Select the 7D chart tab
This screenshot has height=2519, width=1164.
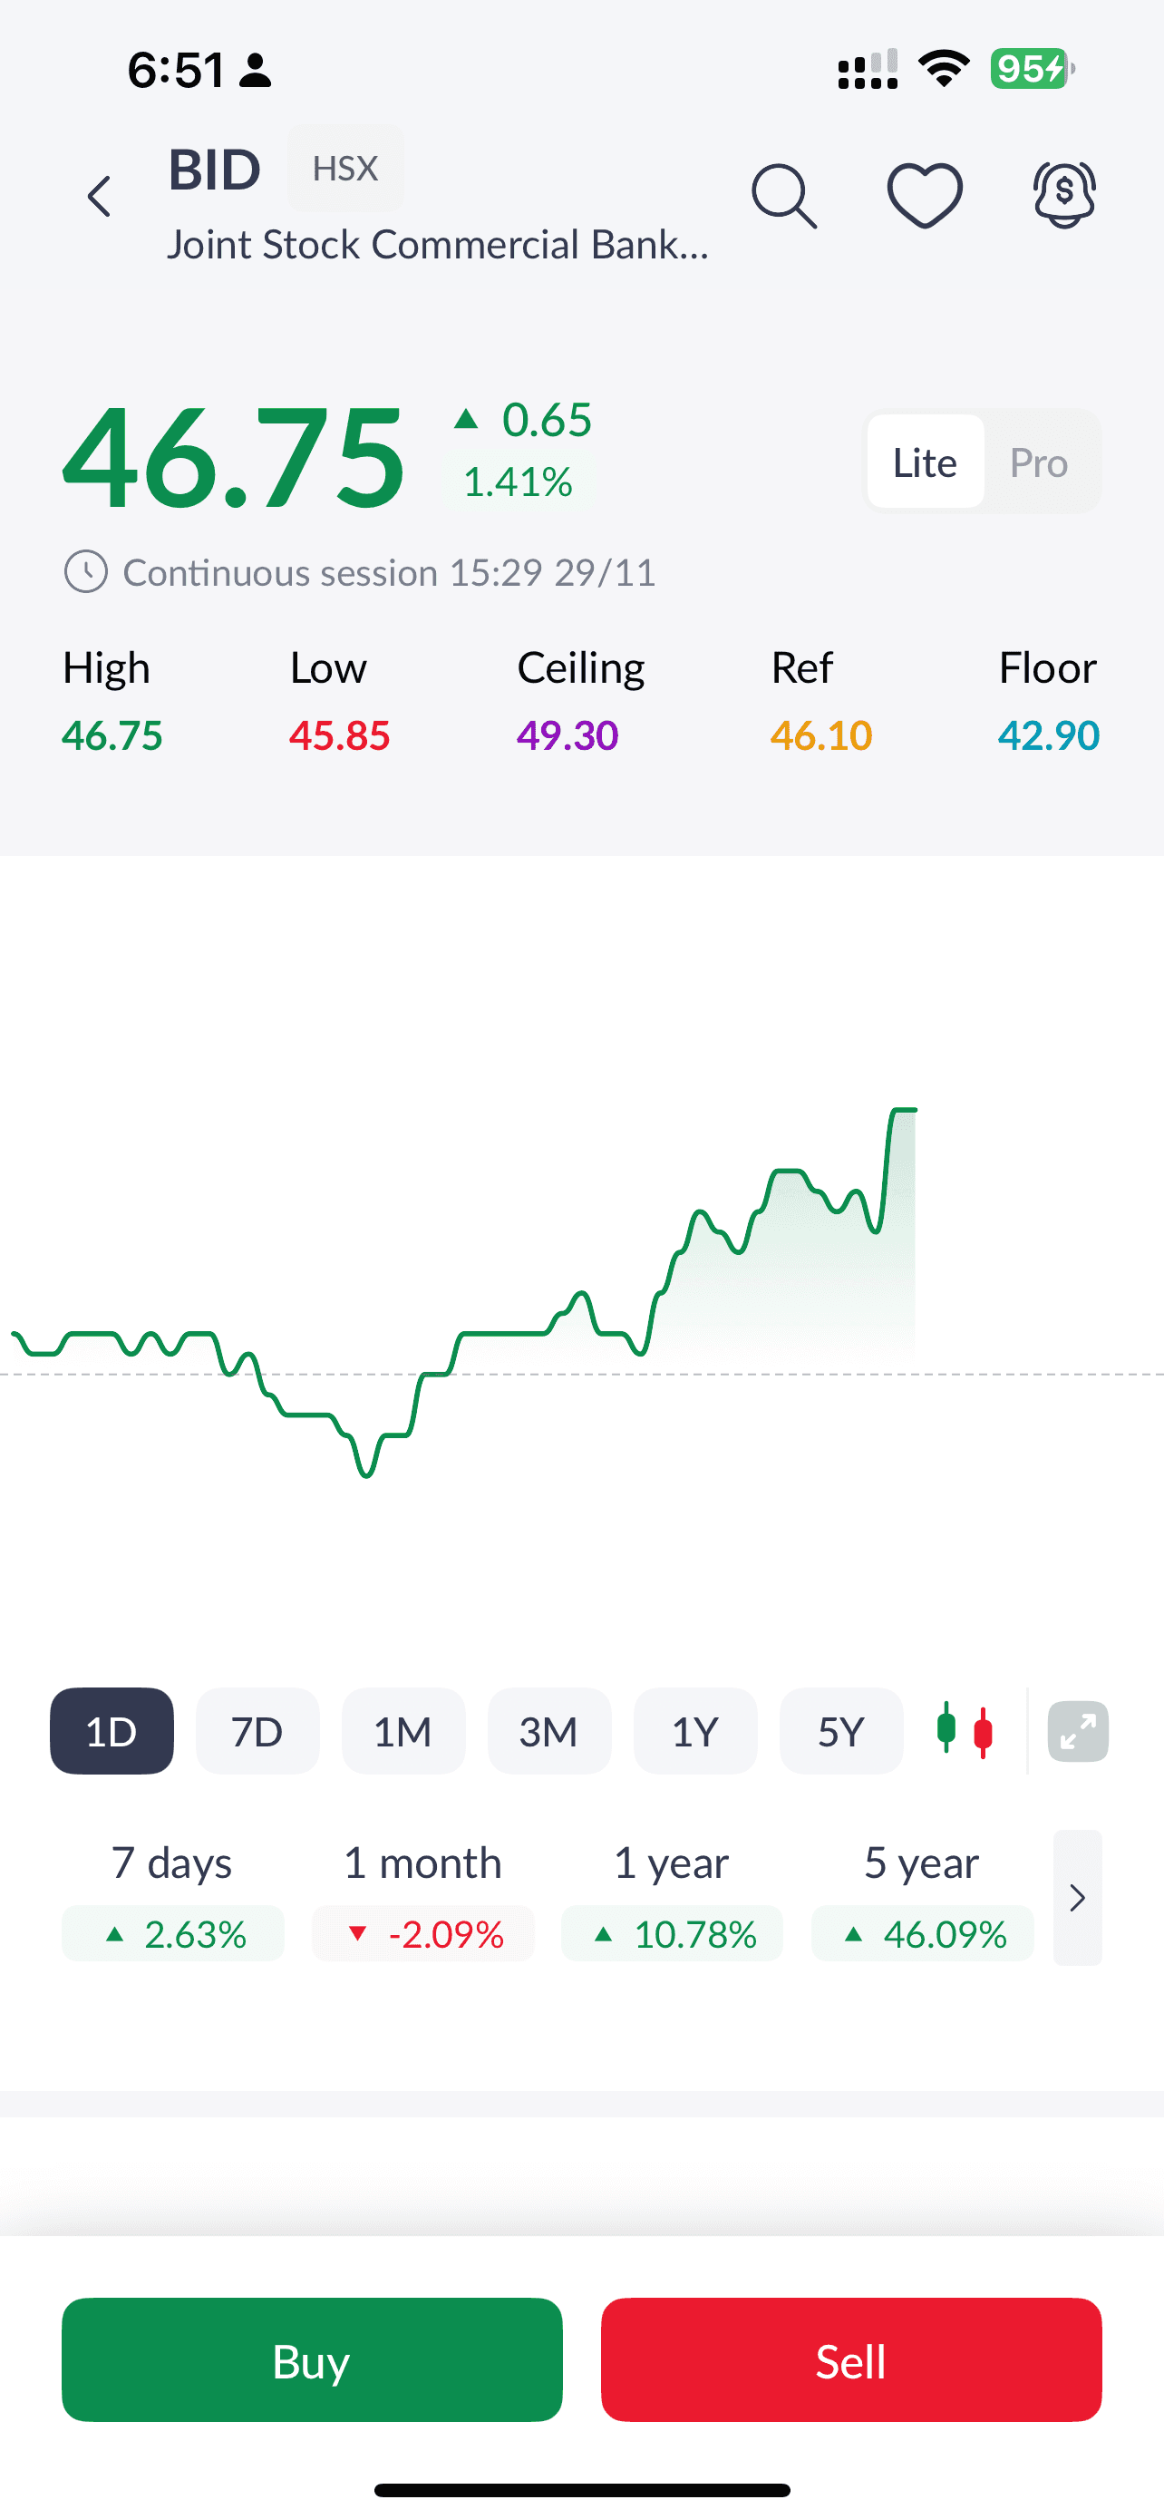(x=257, y=1732)
